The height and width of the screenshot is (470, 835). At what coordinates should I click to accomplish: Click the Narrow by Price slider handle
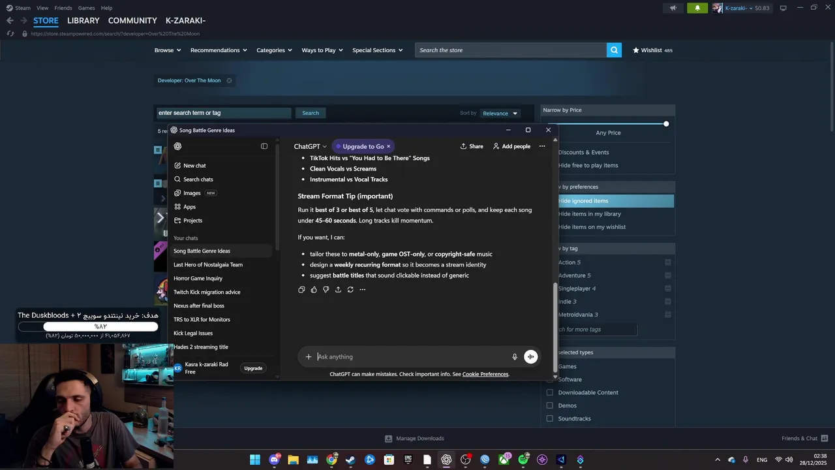(x=666, y=124)
